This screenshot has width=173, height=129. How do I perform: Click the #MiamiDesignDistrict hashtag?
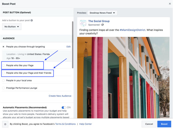pyautogui.click(x=132, y=30)
